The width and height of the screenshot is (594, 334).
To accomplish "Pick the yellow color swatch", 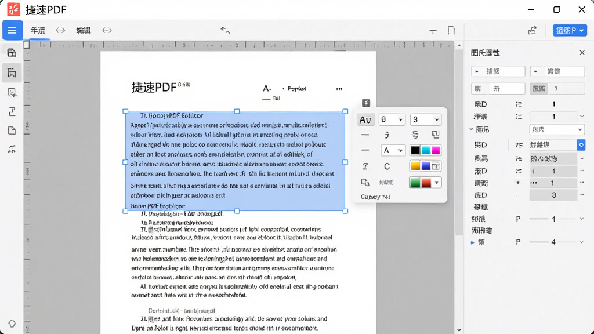I will [x=415, y=166].
